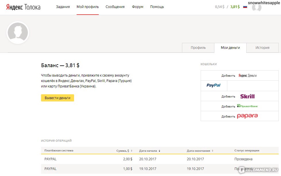281x176 pixels.
Task: Click the PayPal wallet logo
Action: point(214,85)
